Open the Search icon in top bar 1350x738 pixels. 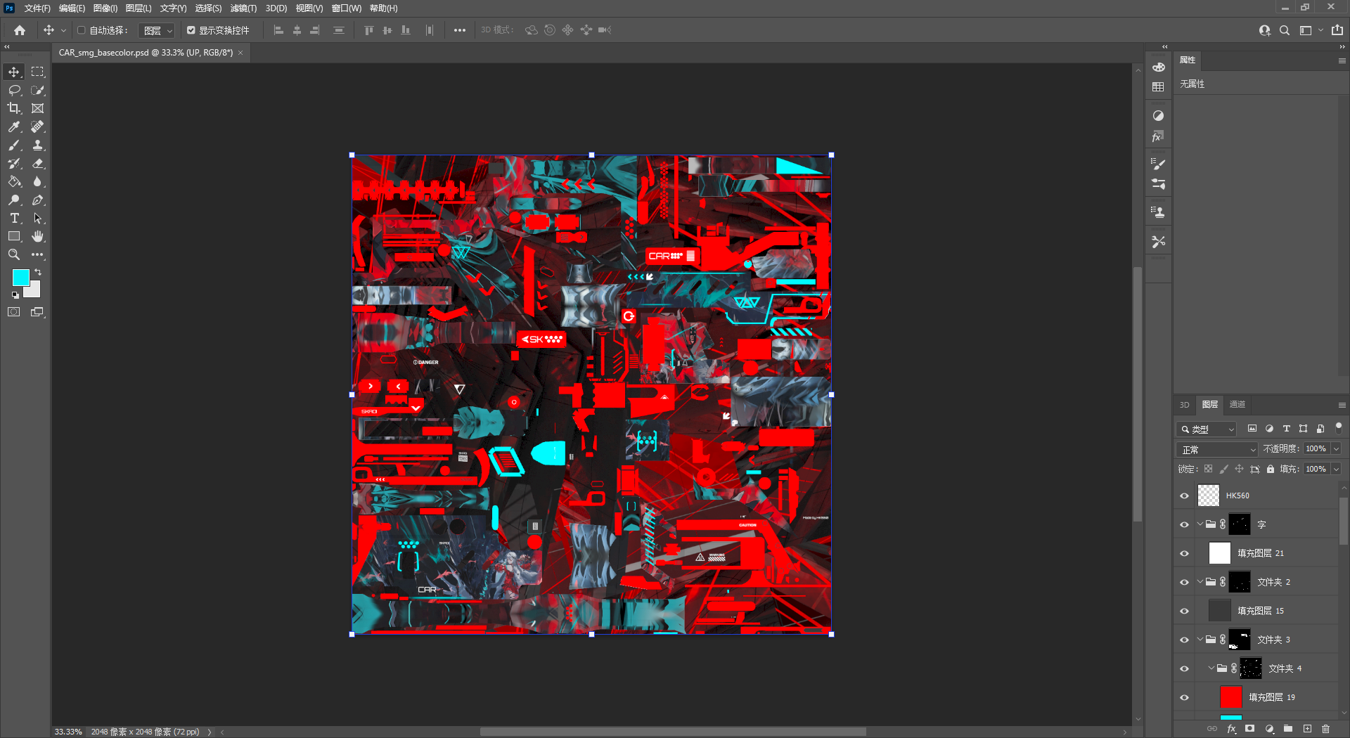tap(1285, 30)
